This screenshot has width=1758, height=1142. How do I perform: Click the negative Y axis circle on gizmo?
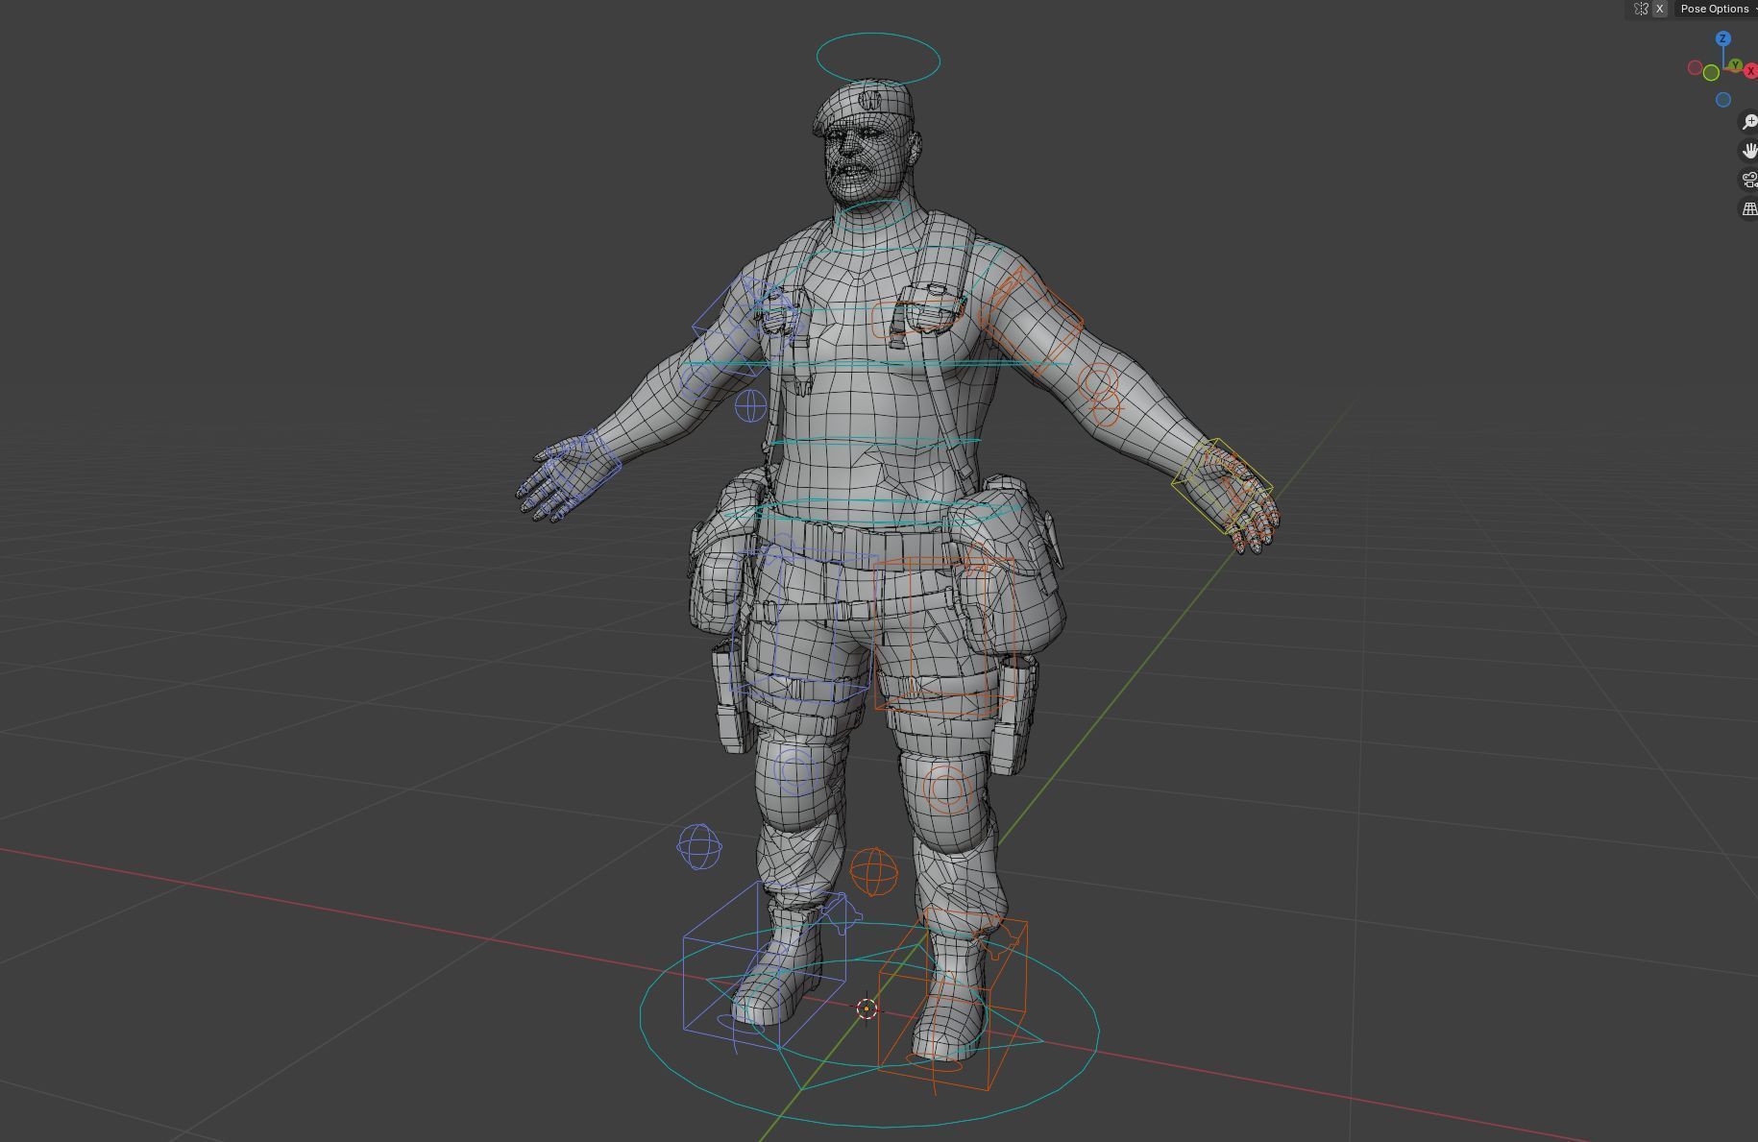click(1711, 73)
